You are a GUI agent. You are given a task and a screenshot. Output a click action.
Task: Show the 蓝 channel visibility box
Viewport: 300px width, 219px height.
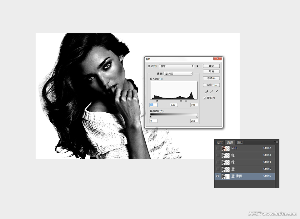217,169
